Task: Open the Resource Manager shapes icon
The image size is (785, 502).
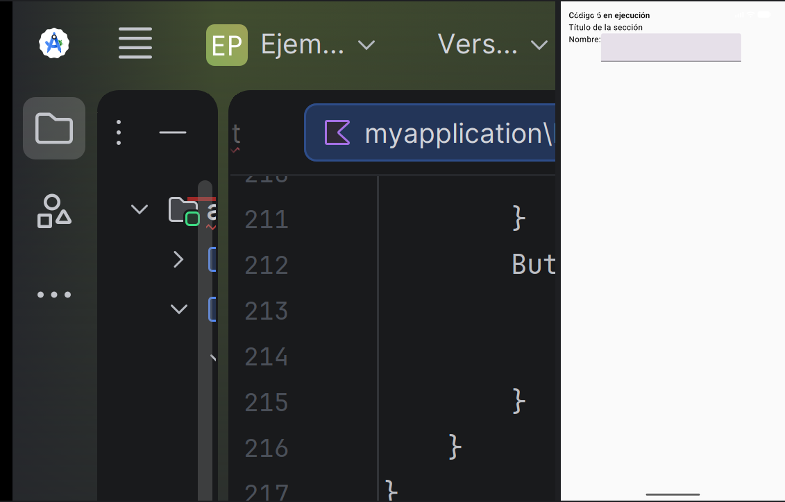Action: (x=54, y=211)
